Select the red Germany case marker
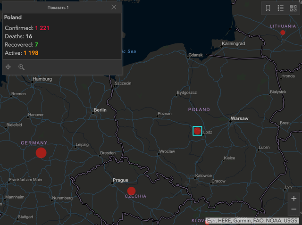Screen dimensions: 302x225 pyautogui.click(x=41, y=152)
